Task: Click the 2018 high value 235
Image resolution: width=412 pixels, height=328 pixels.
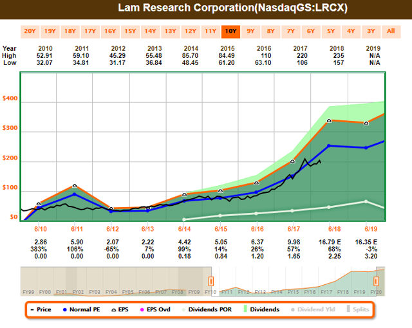Action: coord(339,55)
